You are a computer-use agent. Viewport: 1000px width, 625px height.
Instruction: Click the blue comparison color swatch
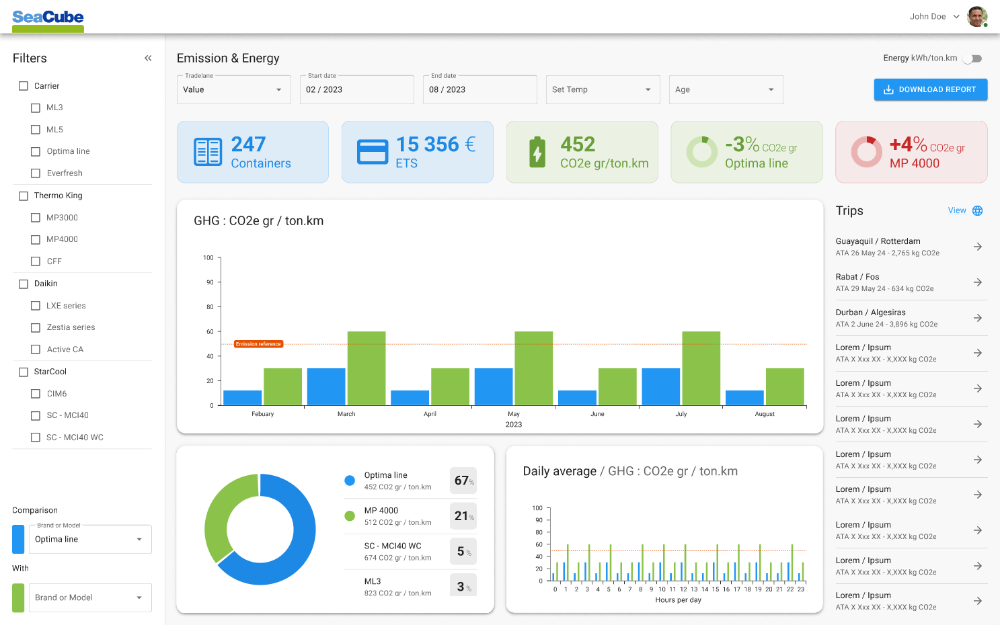click(18, 539)
